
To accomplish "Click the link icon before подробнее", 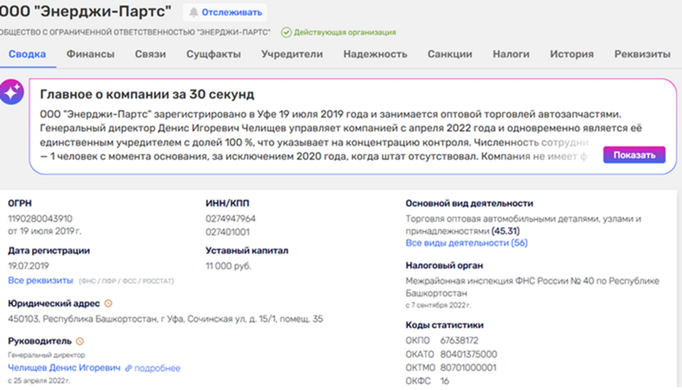I will point(128,368).
